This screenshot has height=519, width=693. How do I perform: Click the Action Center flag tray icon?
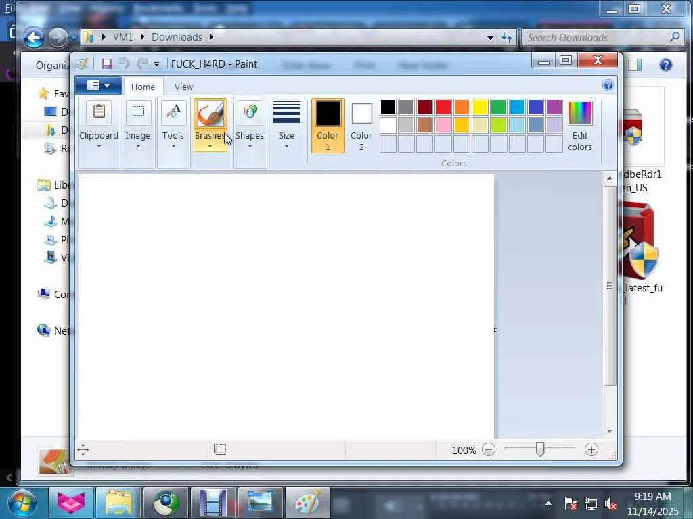click(x=571, y=503)
